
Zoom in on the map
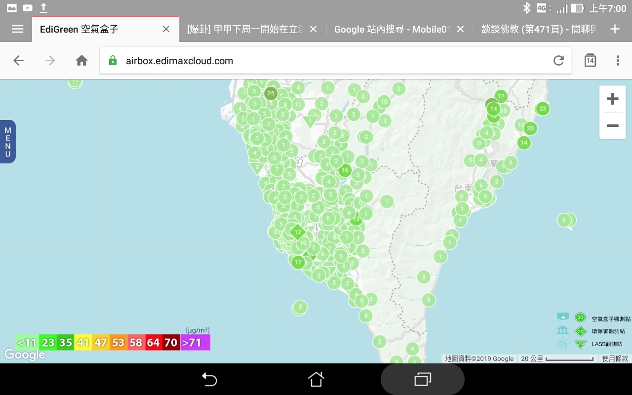(x=612, y=99)
